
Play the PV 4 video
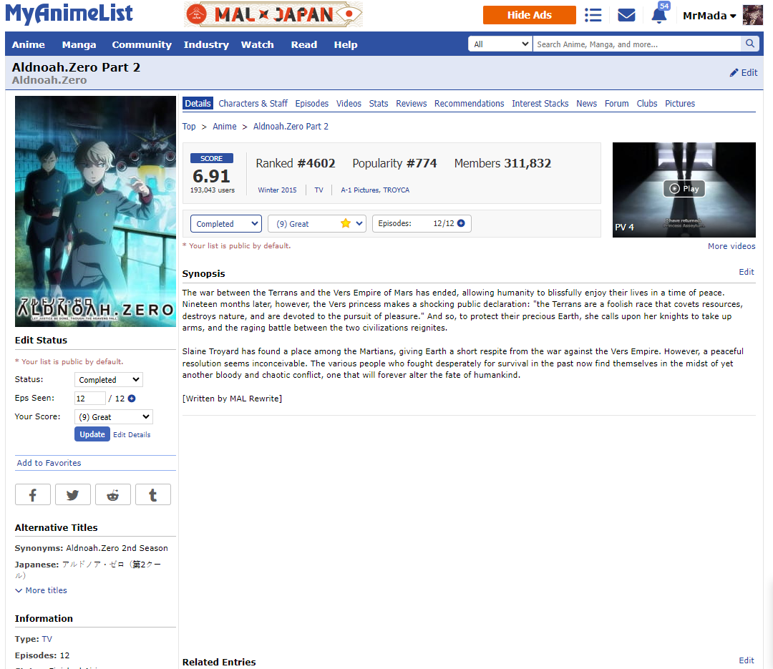[684, 189]
